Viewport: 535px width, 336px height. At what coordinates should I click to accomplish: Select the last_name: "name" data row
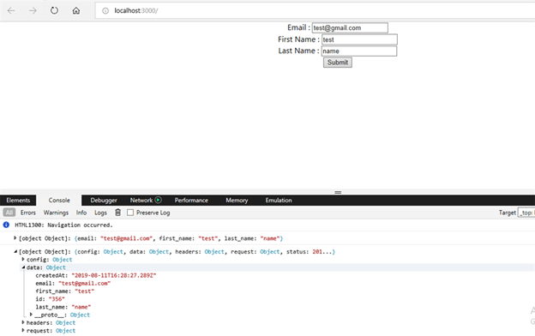point(63,307)
